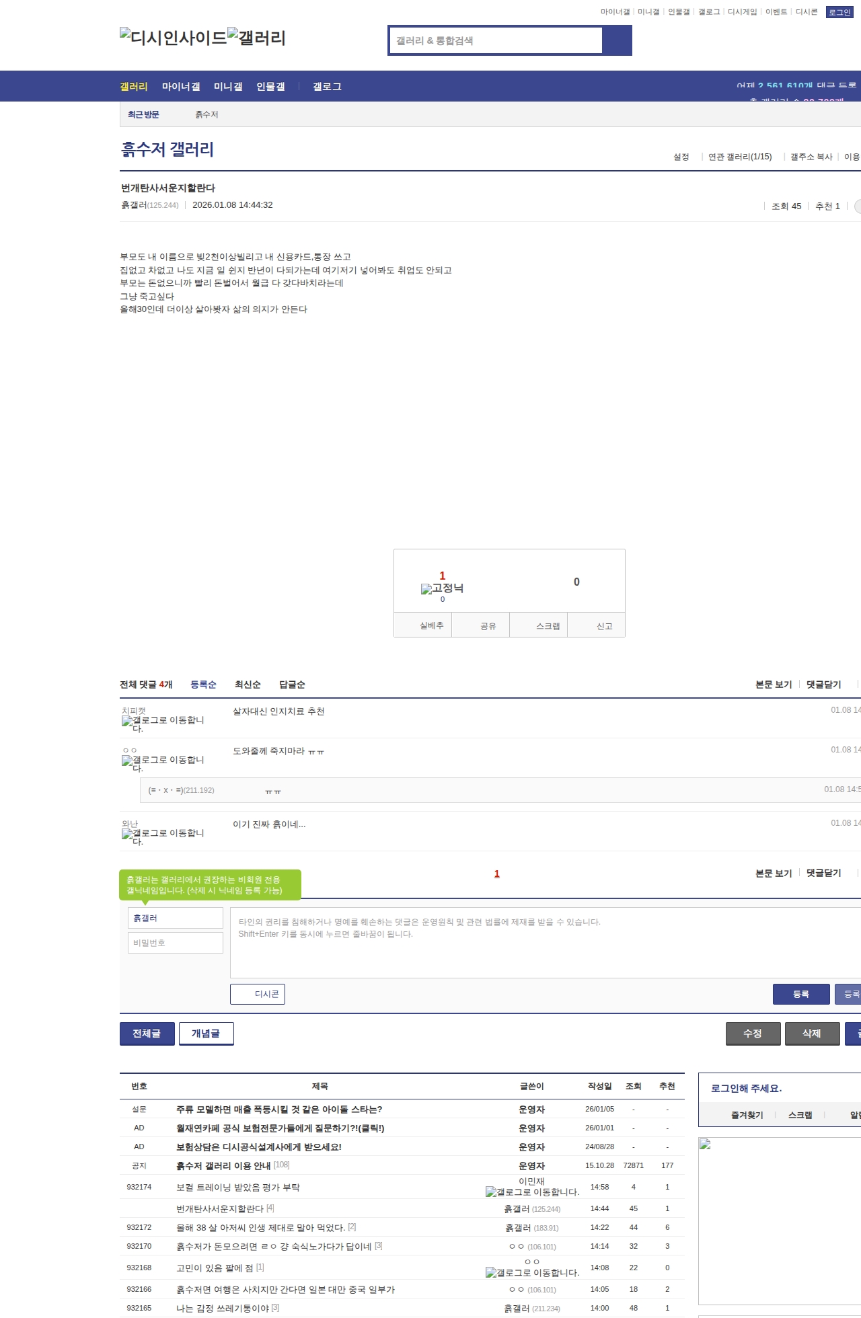Click the 전체글 button
The image size is (861, 1318).
(x=147, y=1034)
